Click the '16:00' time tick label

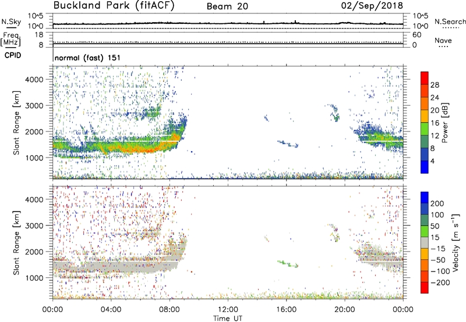pos(286,310)
